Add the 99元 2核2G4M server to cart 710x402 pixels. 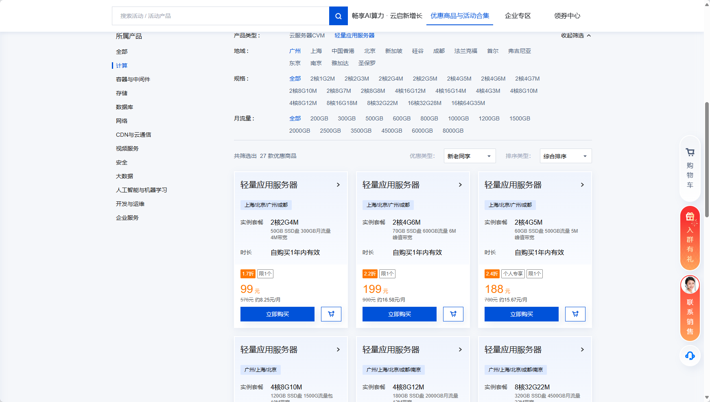tap(331, 314)
